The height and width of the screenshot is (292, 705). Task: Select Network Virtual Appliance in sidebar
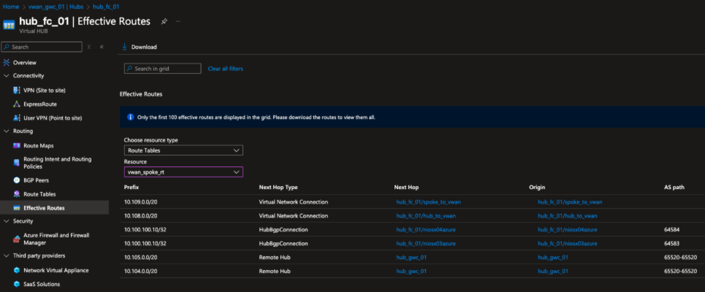[x=58, y=269]
